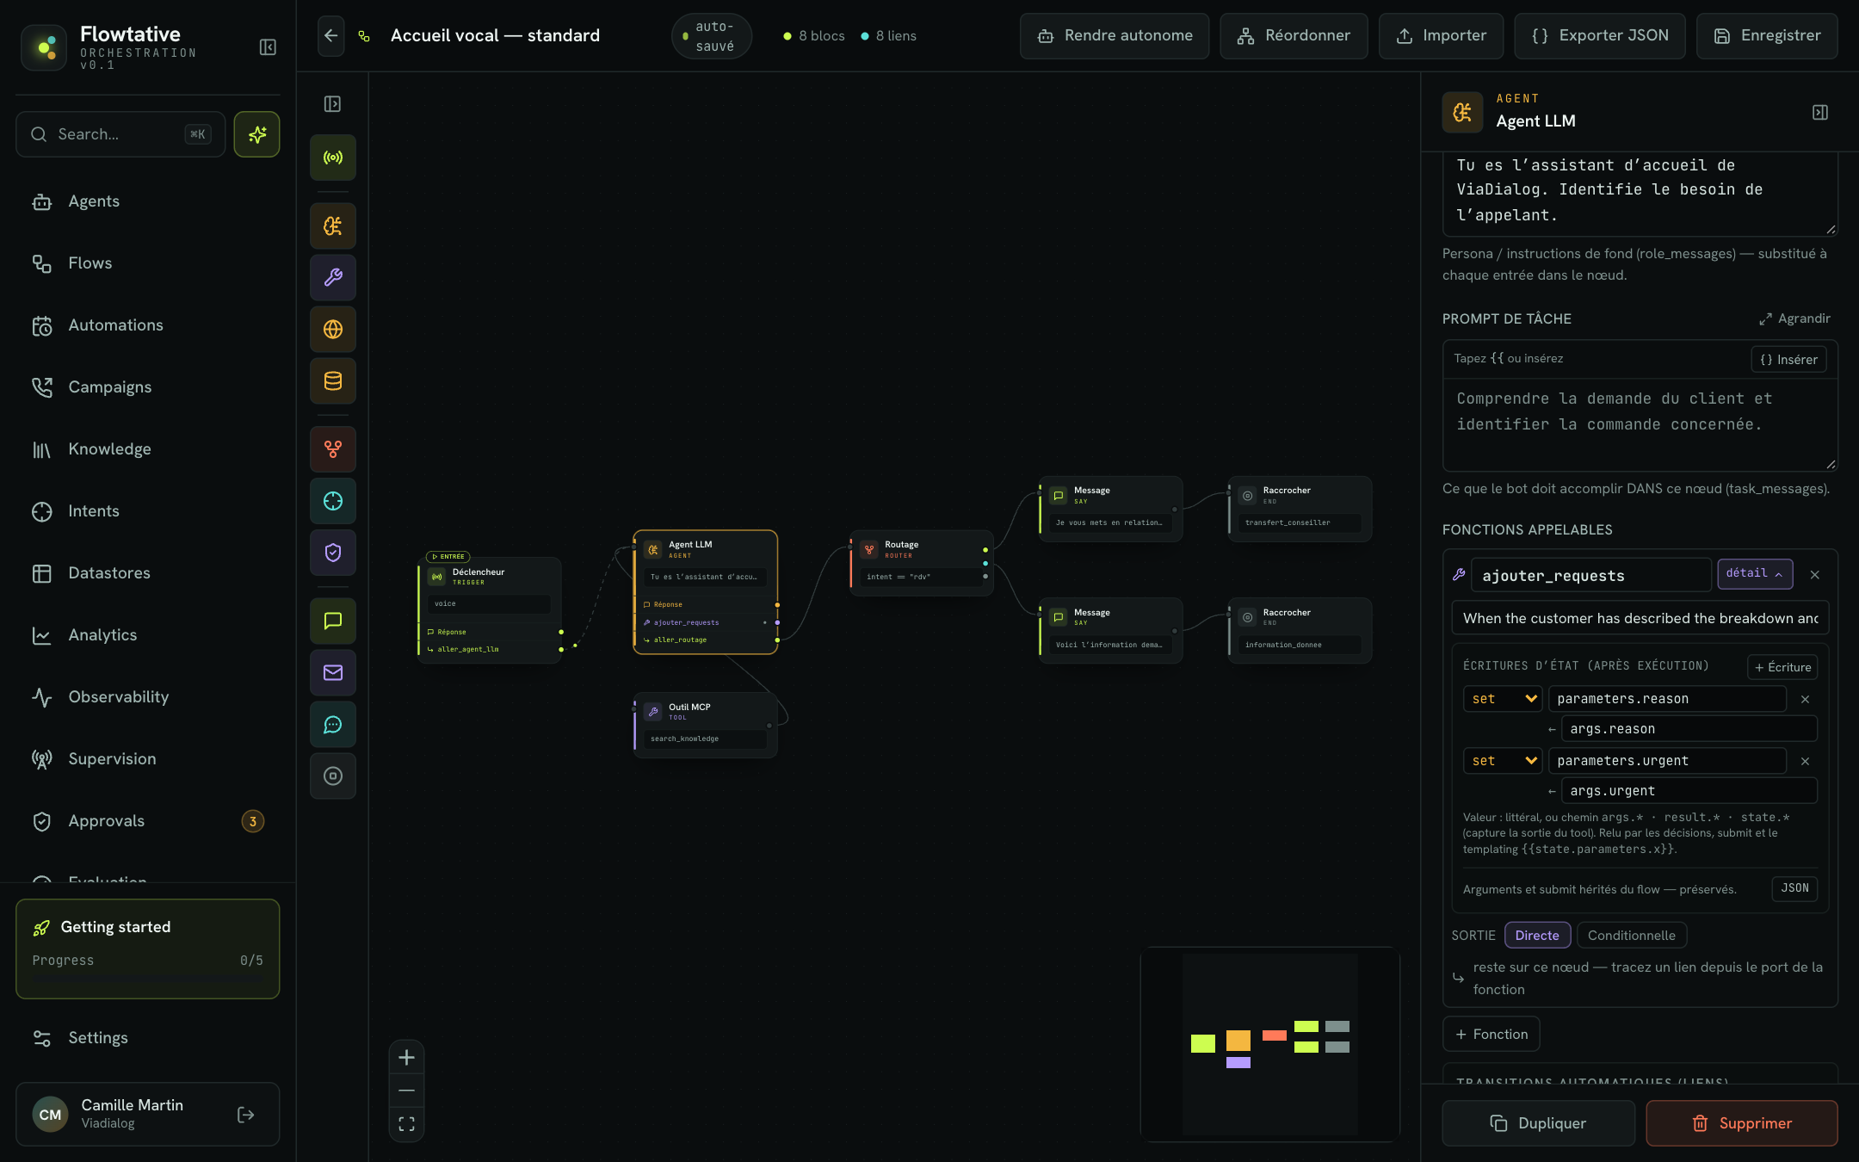Select the envelope email block icon
The width and height of the screenshot is (1859, 1162).
click(333, 673)
